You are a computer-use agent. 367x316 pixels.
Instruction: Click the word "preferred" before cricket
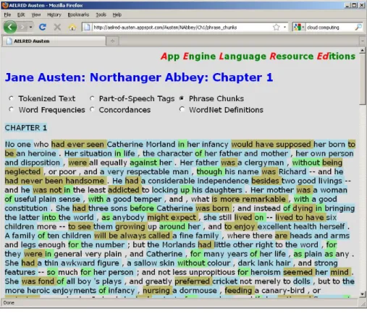pos(192,281)
